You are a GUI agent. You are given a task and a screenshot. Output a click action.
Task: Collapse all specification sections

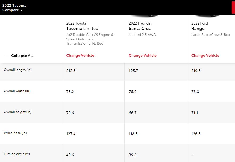pyautogui.click(x=19, y=56)
